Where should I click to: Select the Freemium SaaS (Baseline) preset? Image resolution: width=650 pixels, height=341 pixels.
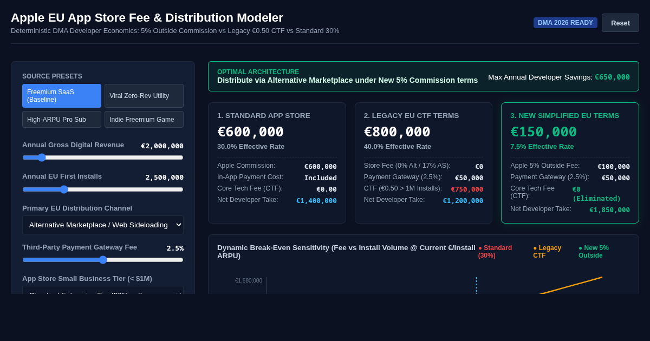[62, 96]
